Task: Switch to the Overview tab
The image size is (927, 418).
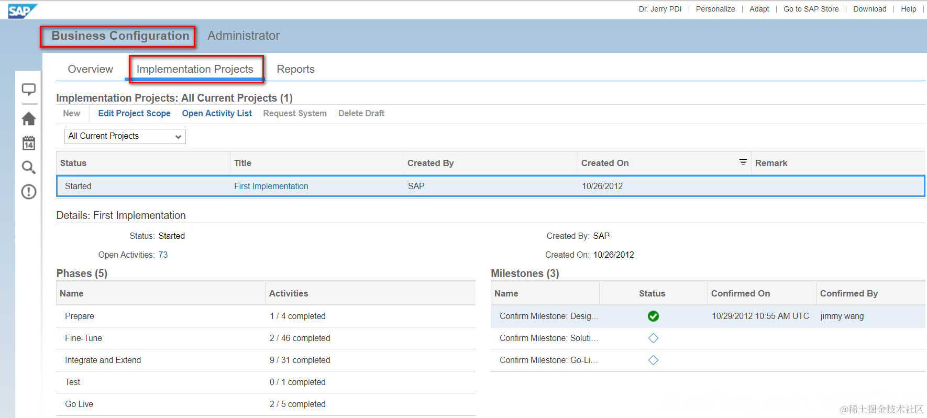Action: (x=91, y=69)
